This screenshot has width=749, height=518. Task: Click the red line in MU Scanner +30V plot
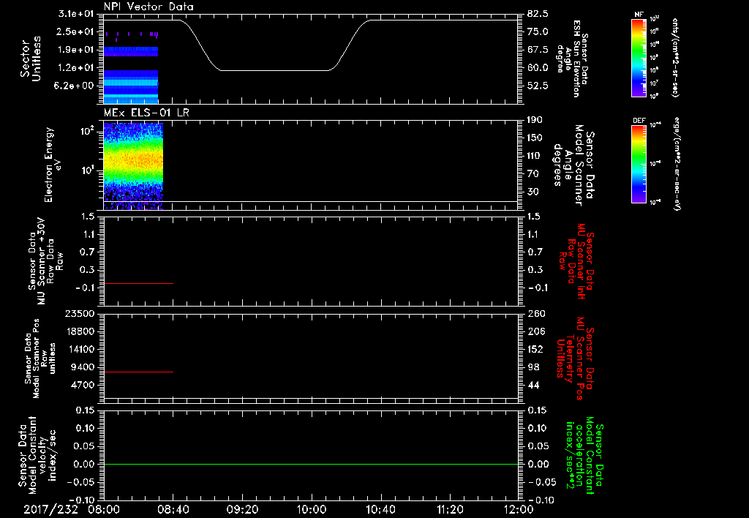click(138, 283)
